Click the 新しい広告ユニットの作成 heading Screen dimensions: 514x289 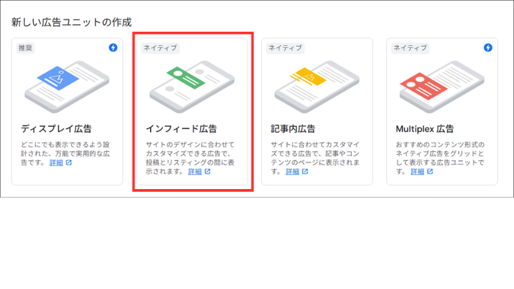pos(72,22)
